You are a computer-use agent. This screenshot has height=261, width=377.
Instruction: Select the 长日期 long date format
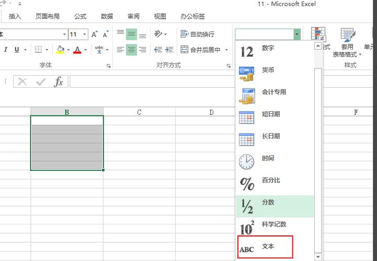pyautogui.click(x=275, y=140)
